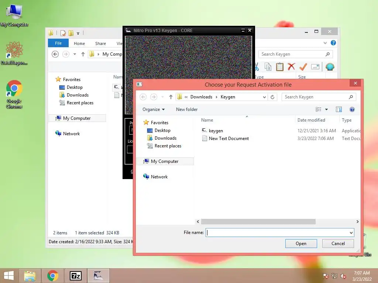
Task: Open the Share ribbon tab
Action: tap(100, 43)
